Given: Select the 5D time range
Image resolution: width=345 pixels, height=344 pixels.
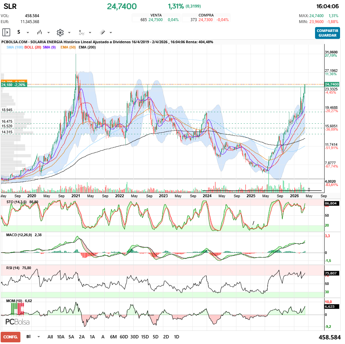Looking at the screenshot, I should pos(156,337).
